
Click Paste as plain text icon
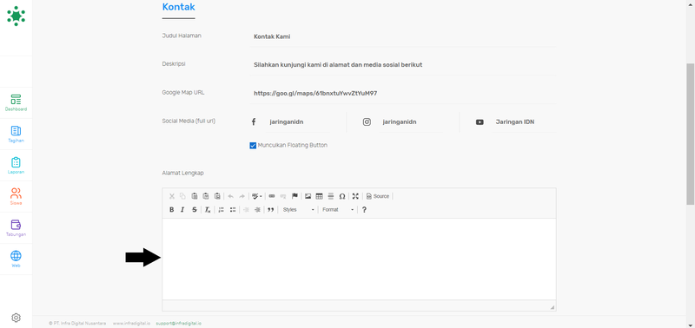point(206,196)
